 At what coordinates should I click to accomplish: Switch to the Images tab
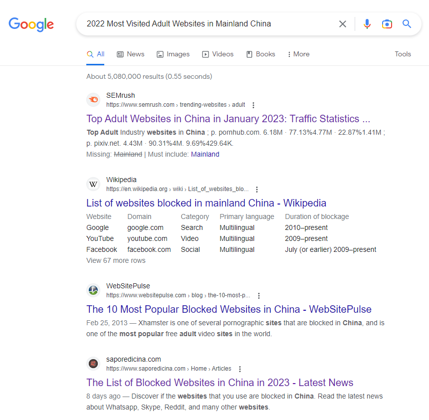(x=173, y=54)
